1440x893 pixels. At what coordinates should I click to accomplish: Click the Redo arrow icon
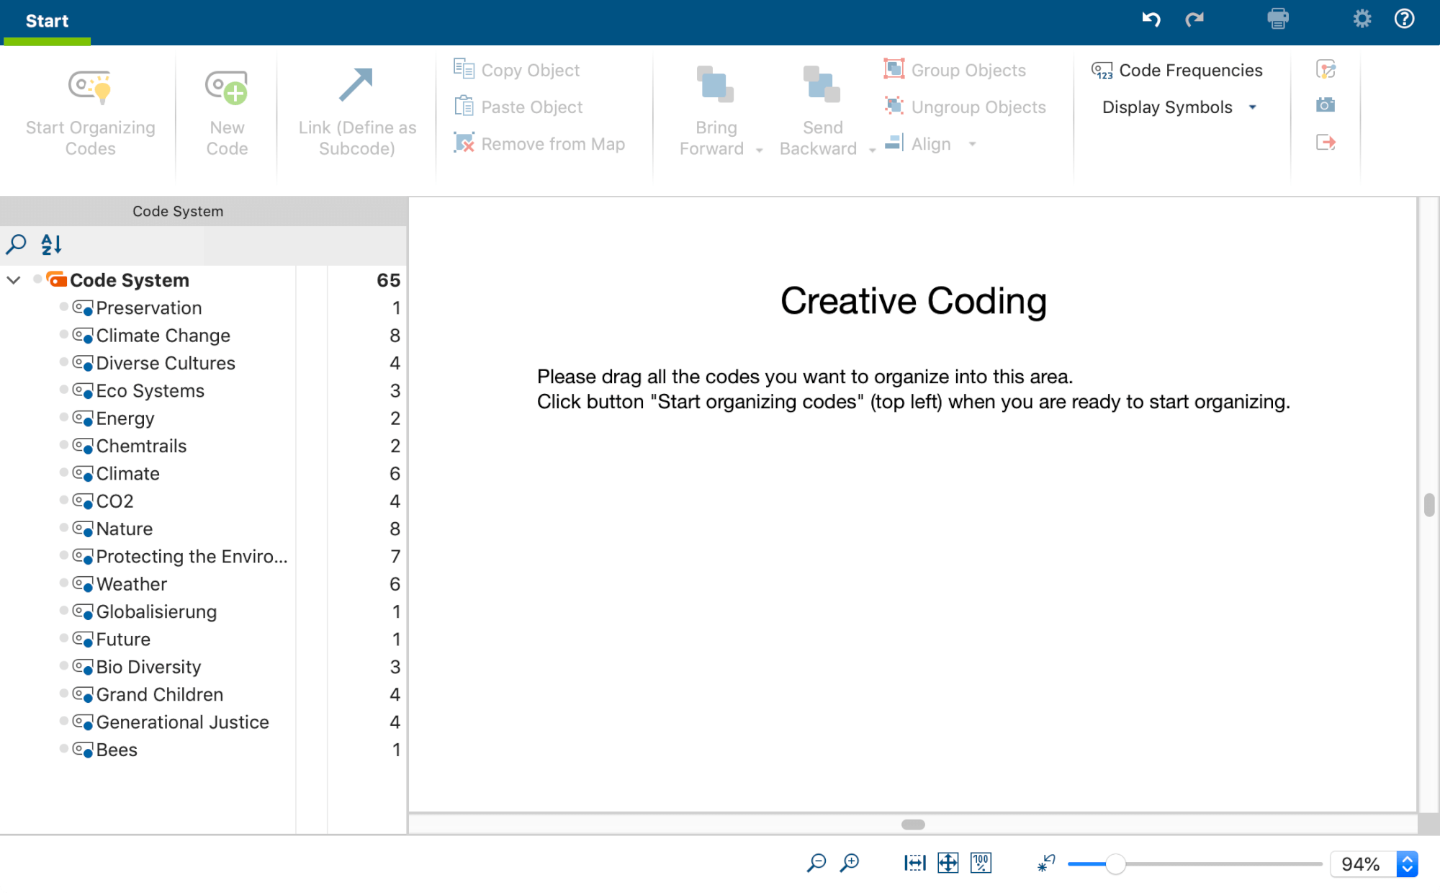1194,19
